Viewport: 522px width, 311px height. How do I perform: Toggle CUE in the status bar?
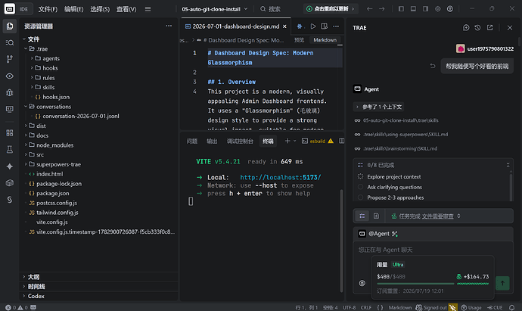click(495, 307)
